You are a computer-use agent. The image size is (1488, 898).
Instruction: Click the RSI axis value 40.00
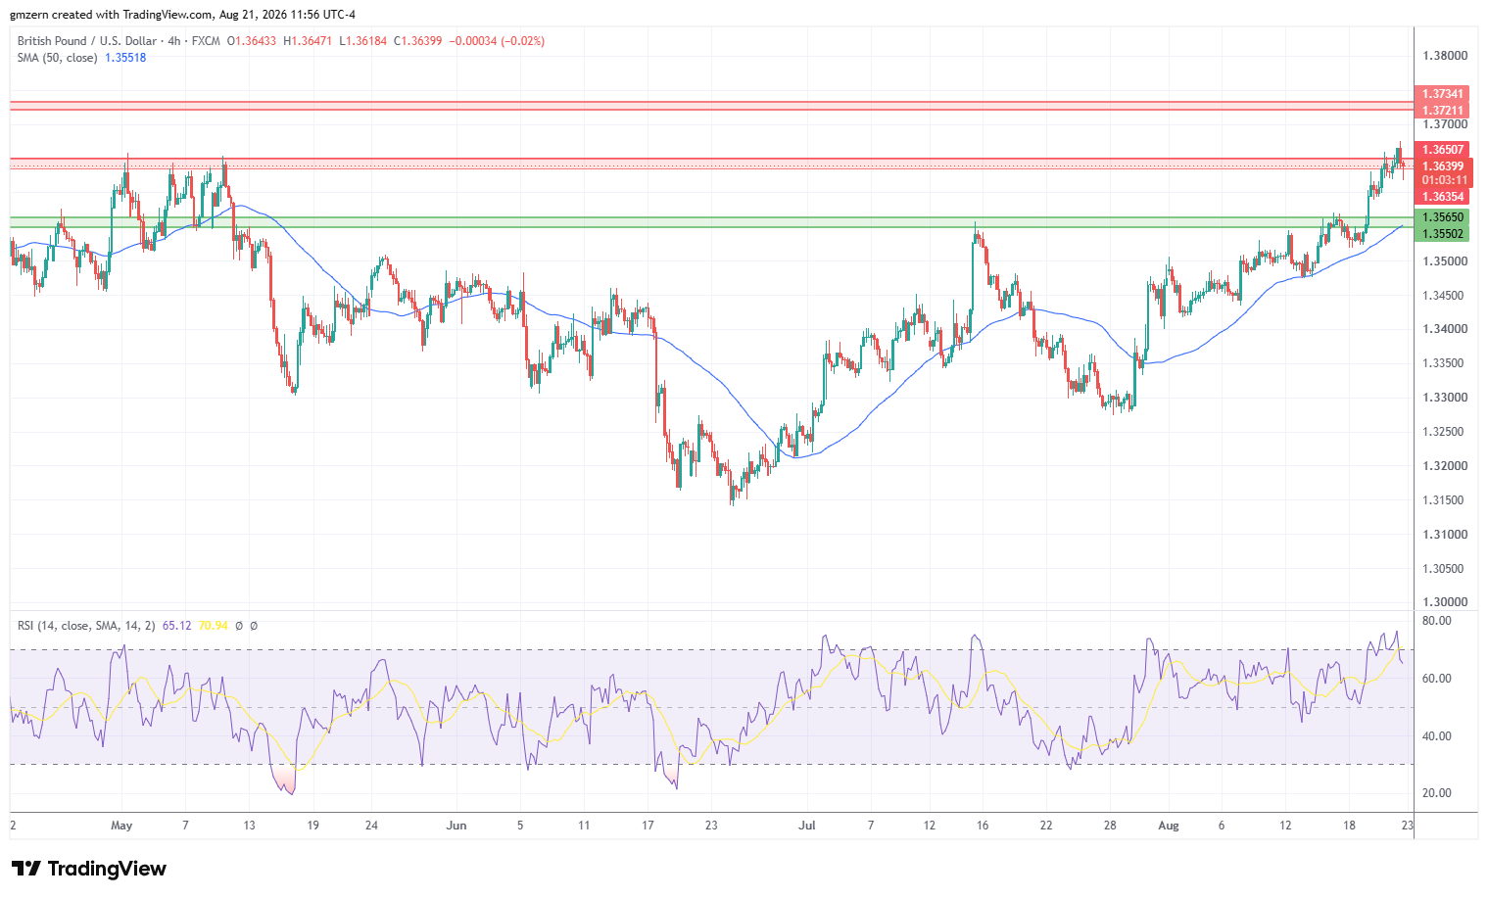[x=1437, y=736]
